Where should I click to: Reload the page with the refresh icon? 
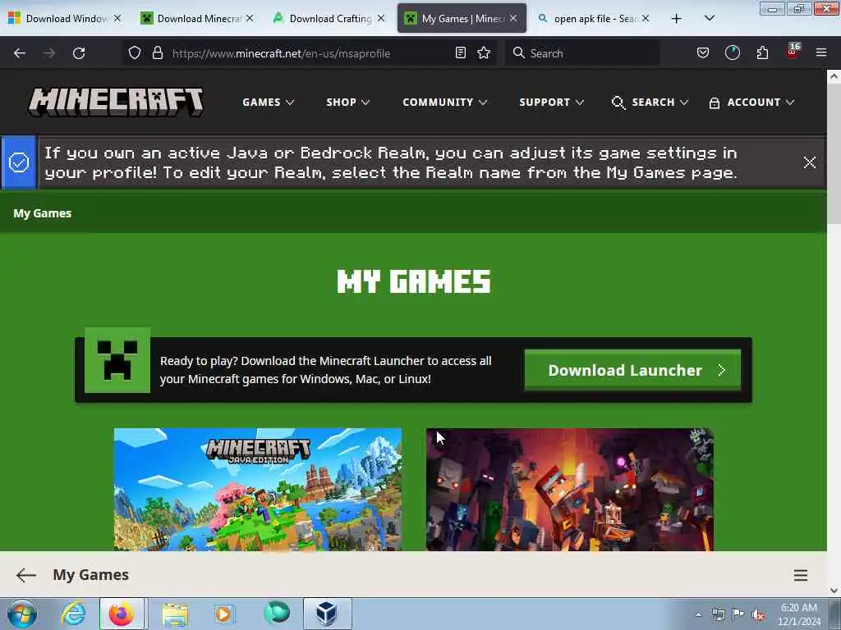(x=79, y=53)
